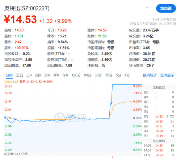Select the 季K chart tab
The height and width of the screenshot is (158, 181).
56,75
